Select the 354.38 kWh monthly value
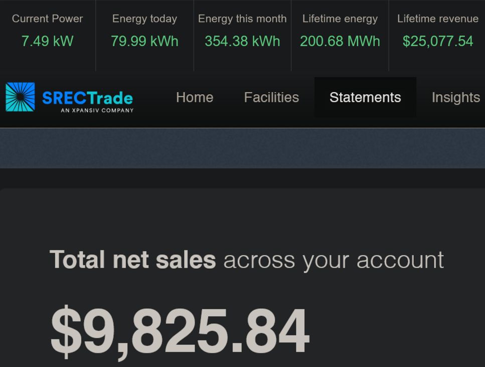 click(242, 41)
